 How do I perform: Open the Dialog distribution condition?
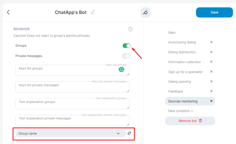click(182, 52)
